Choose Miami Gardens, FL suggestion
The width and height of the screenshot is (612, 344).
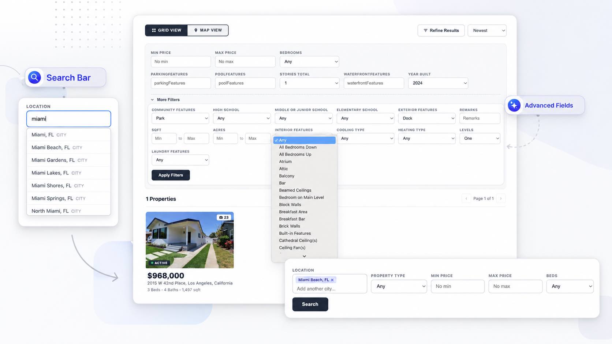pos(68,160)
